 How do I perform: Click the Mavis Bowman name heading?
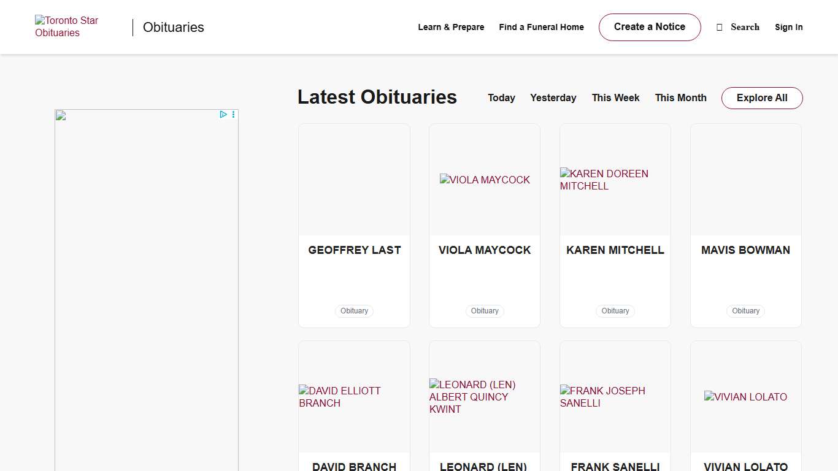pyautogui.click(x=745, y=250)
